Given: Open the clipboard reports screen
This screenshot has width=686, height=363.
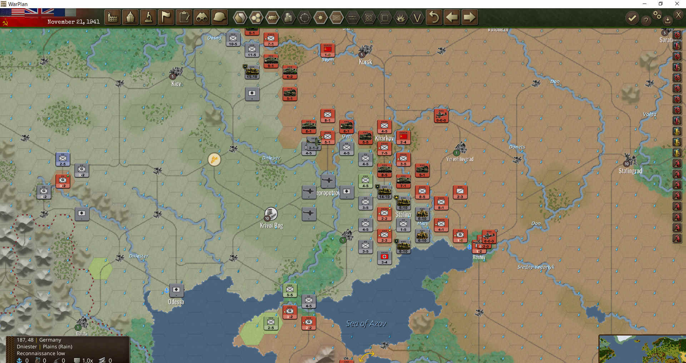Looking at the screenshot, I should [184, 17].
